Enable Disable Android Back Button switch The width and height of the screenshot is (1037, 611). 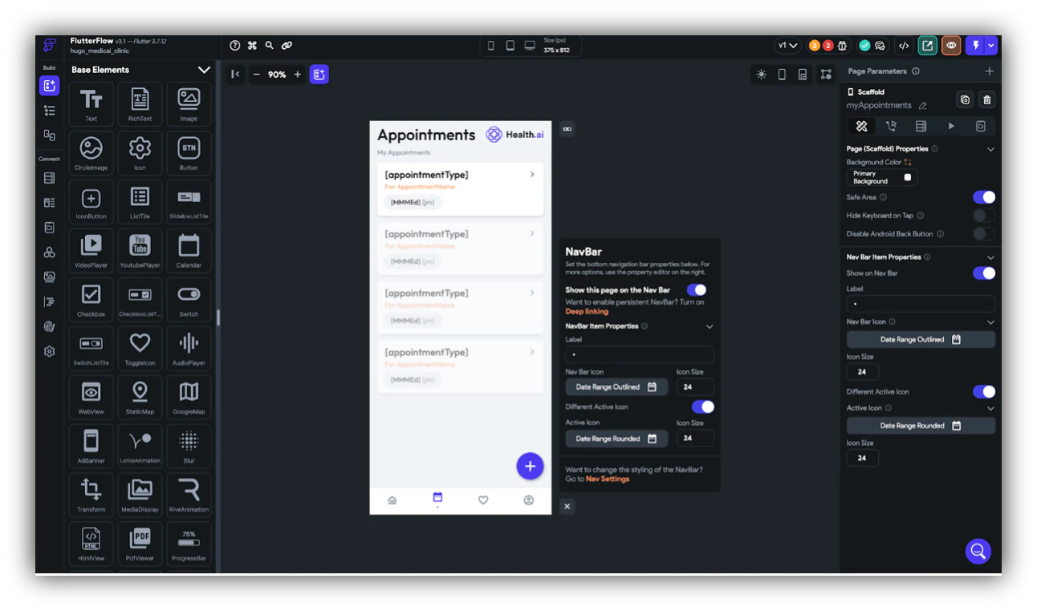[x=984, y=234]
